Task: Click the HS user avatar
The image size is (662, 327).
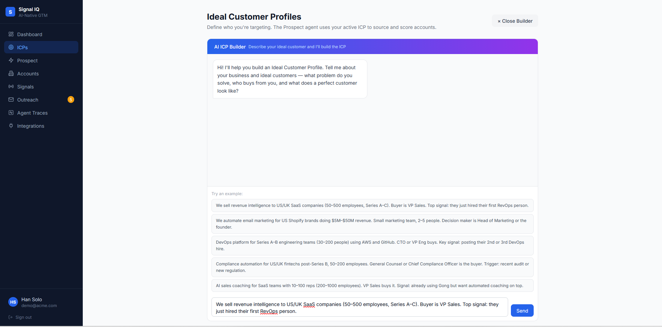Action: (13, 302)
